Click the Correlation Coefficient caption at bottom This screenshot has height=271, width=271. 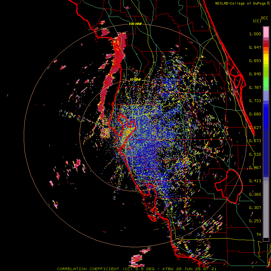tap(136, 269)
